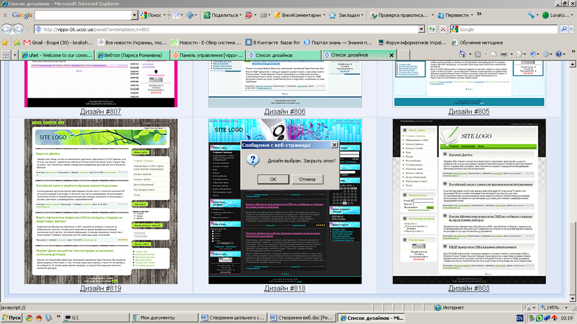The image size is (577, 324).
Task: Click the browser Back arrow button
Action: click(x=6, y=30)
